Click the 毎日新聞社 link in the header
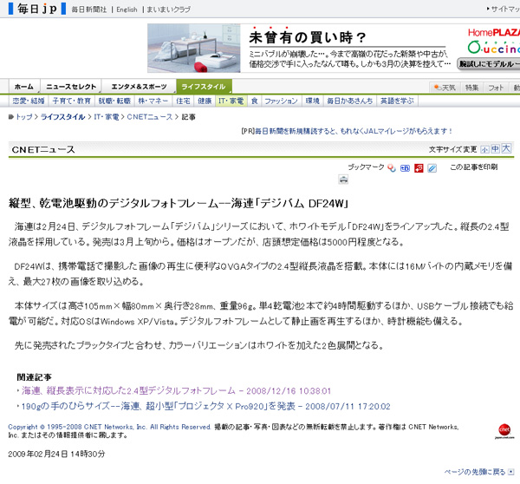The image size is (520, 484). point(89,10)
